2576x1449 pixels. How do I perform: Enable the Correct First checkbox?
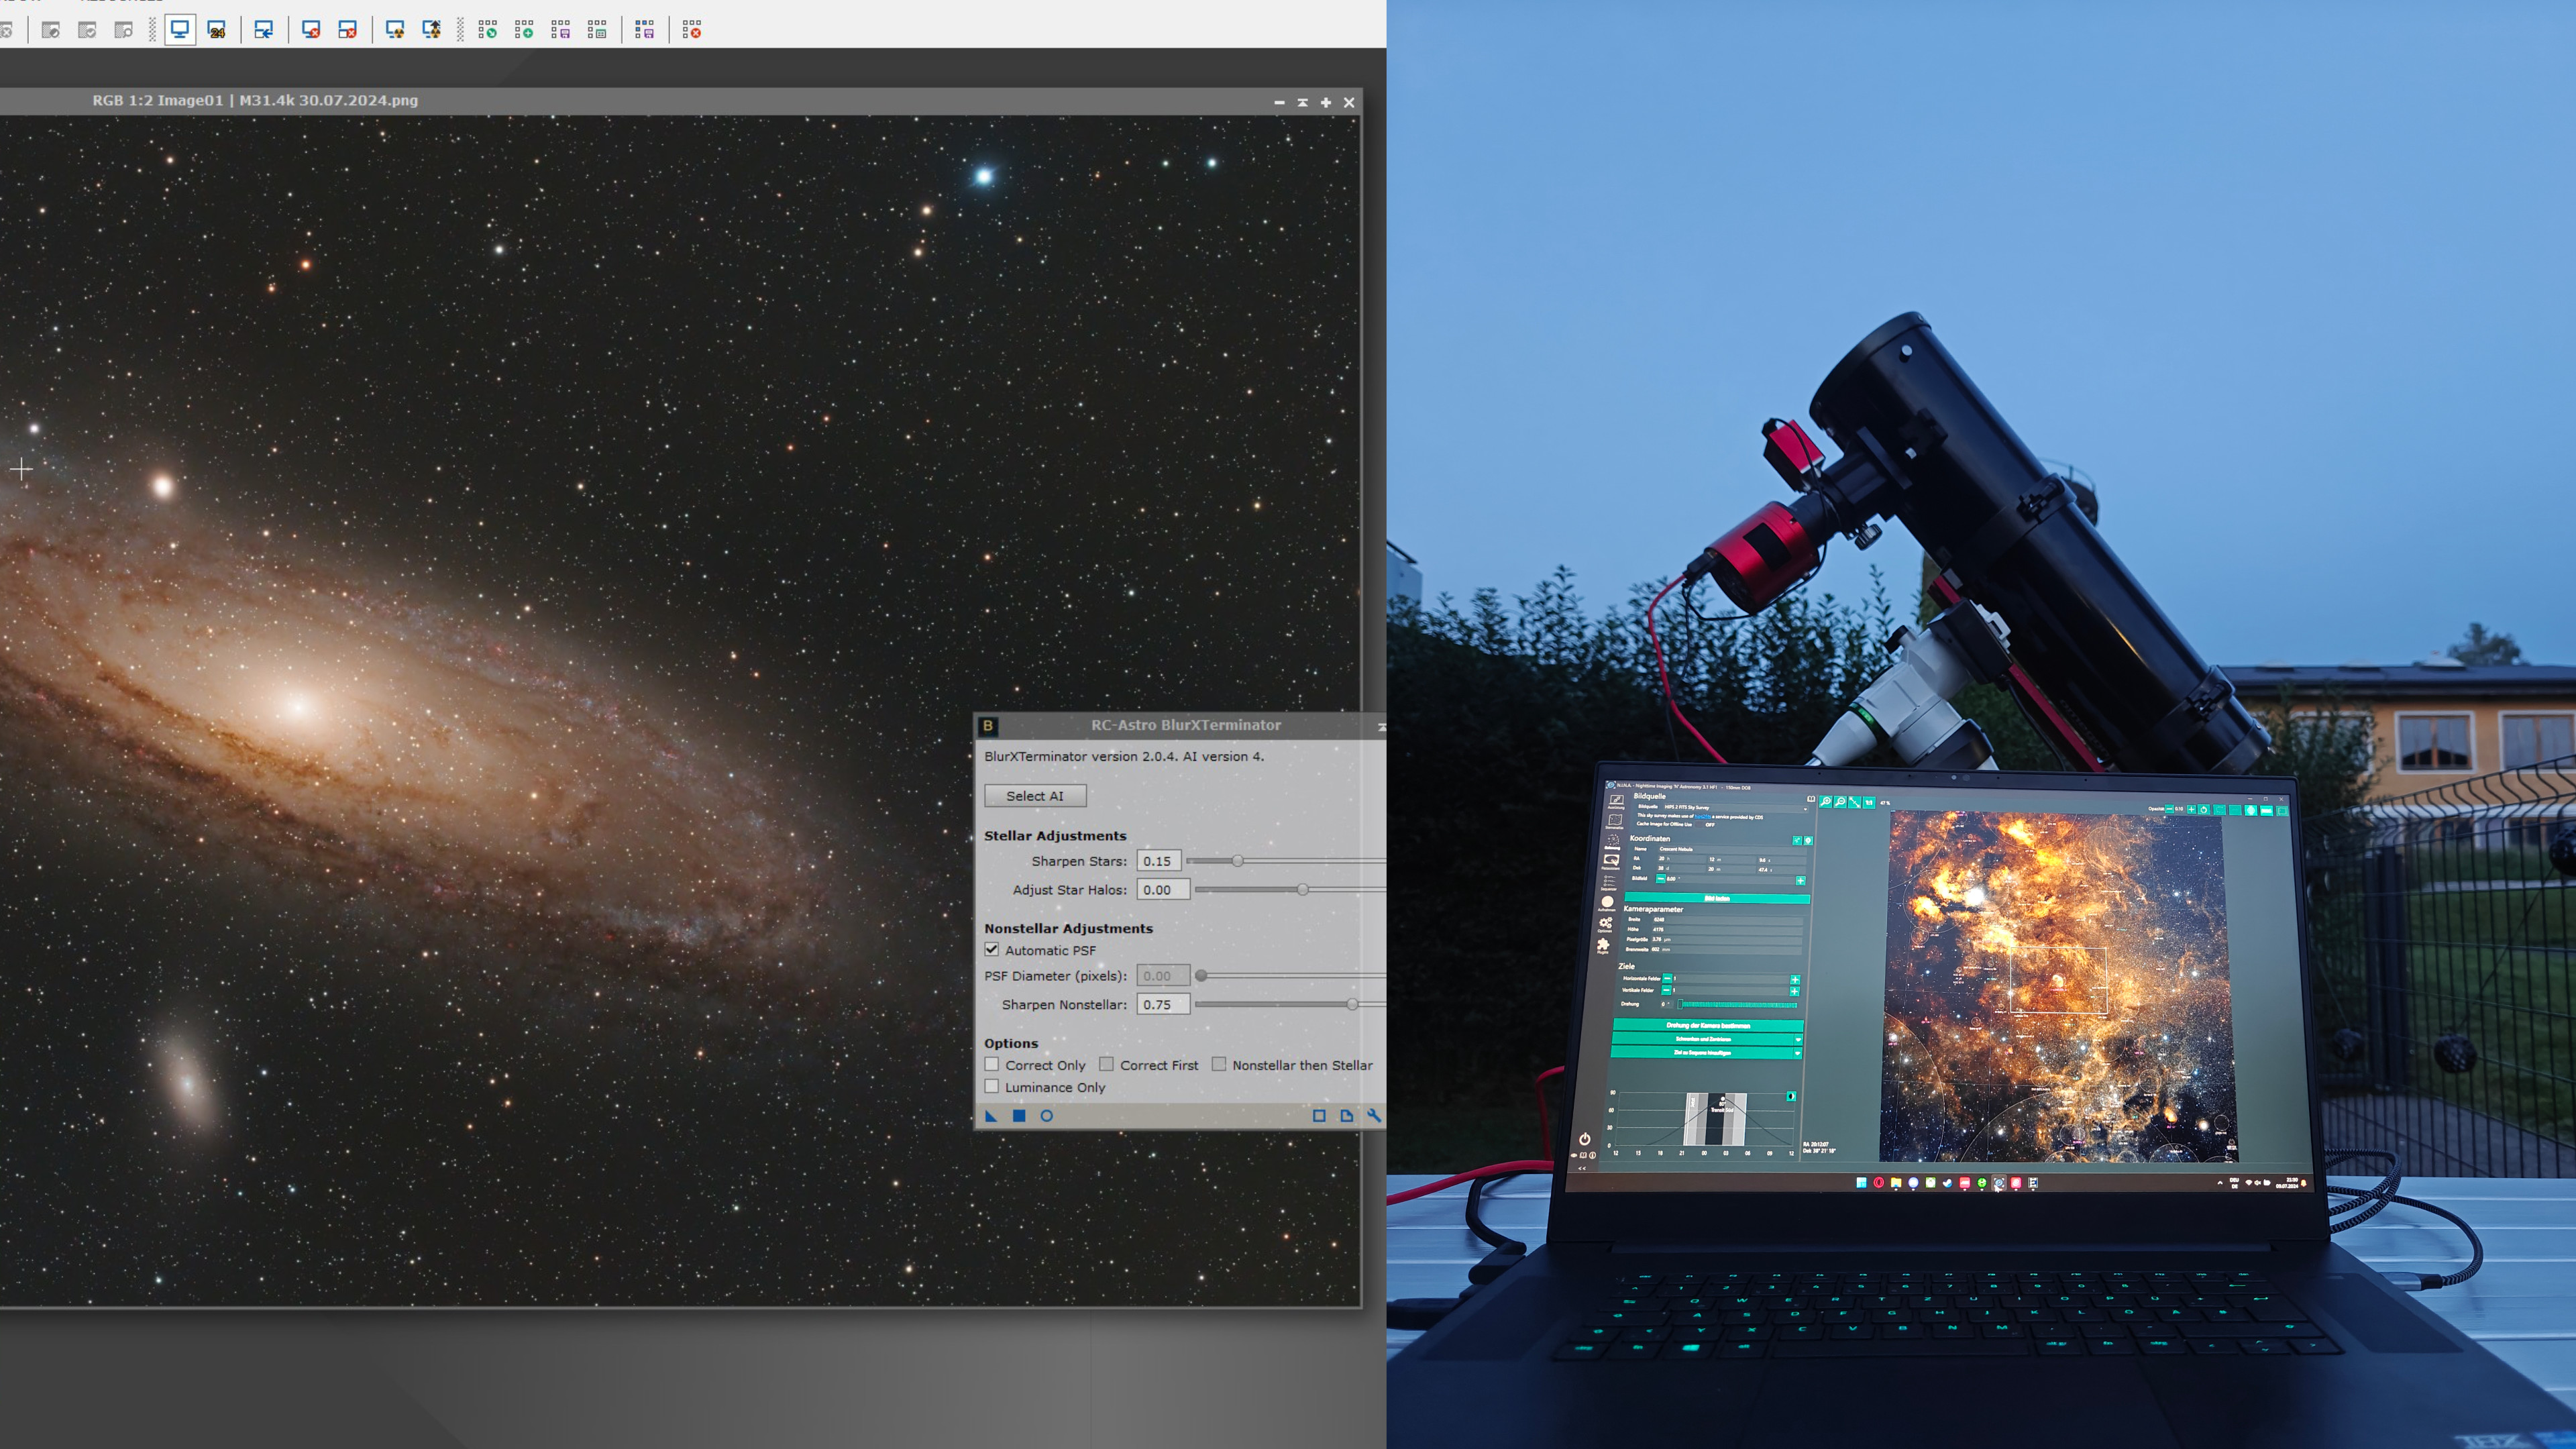[x=1107, y=1065]
